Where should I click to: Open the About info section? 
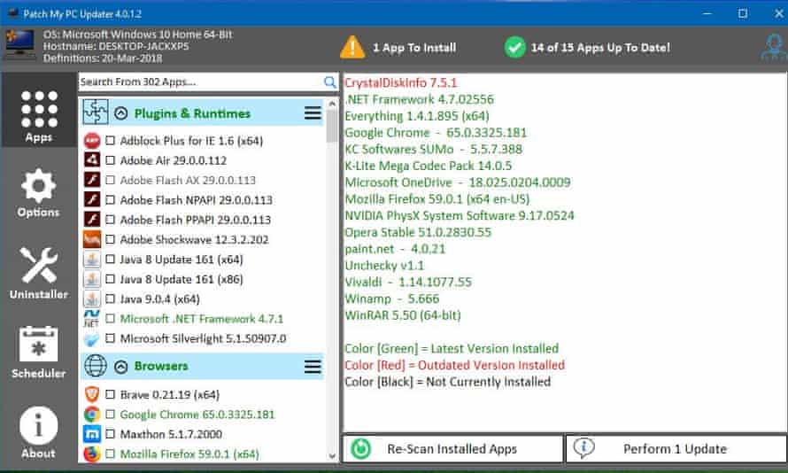pyautogui.click(x=38, y=431)
